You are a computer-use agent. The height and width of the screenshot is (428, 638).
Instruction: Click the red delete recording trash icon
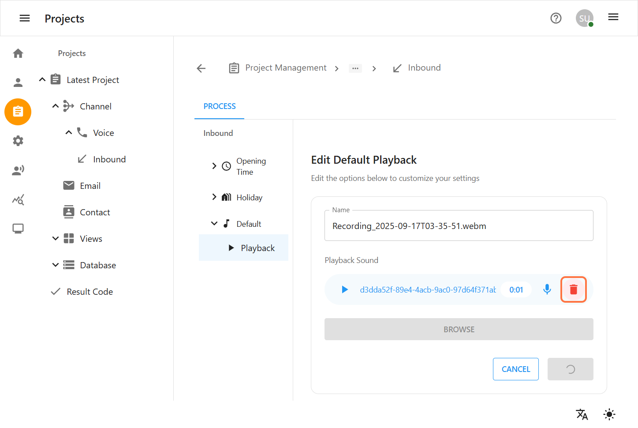tap(573, 289)
